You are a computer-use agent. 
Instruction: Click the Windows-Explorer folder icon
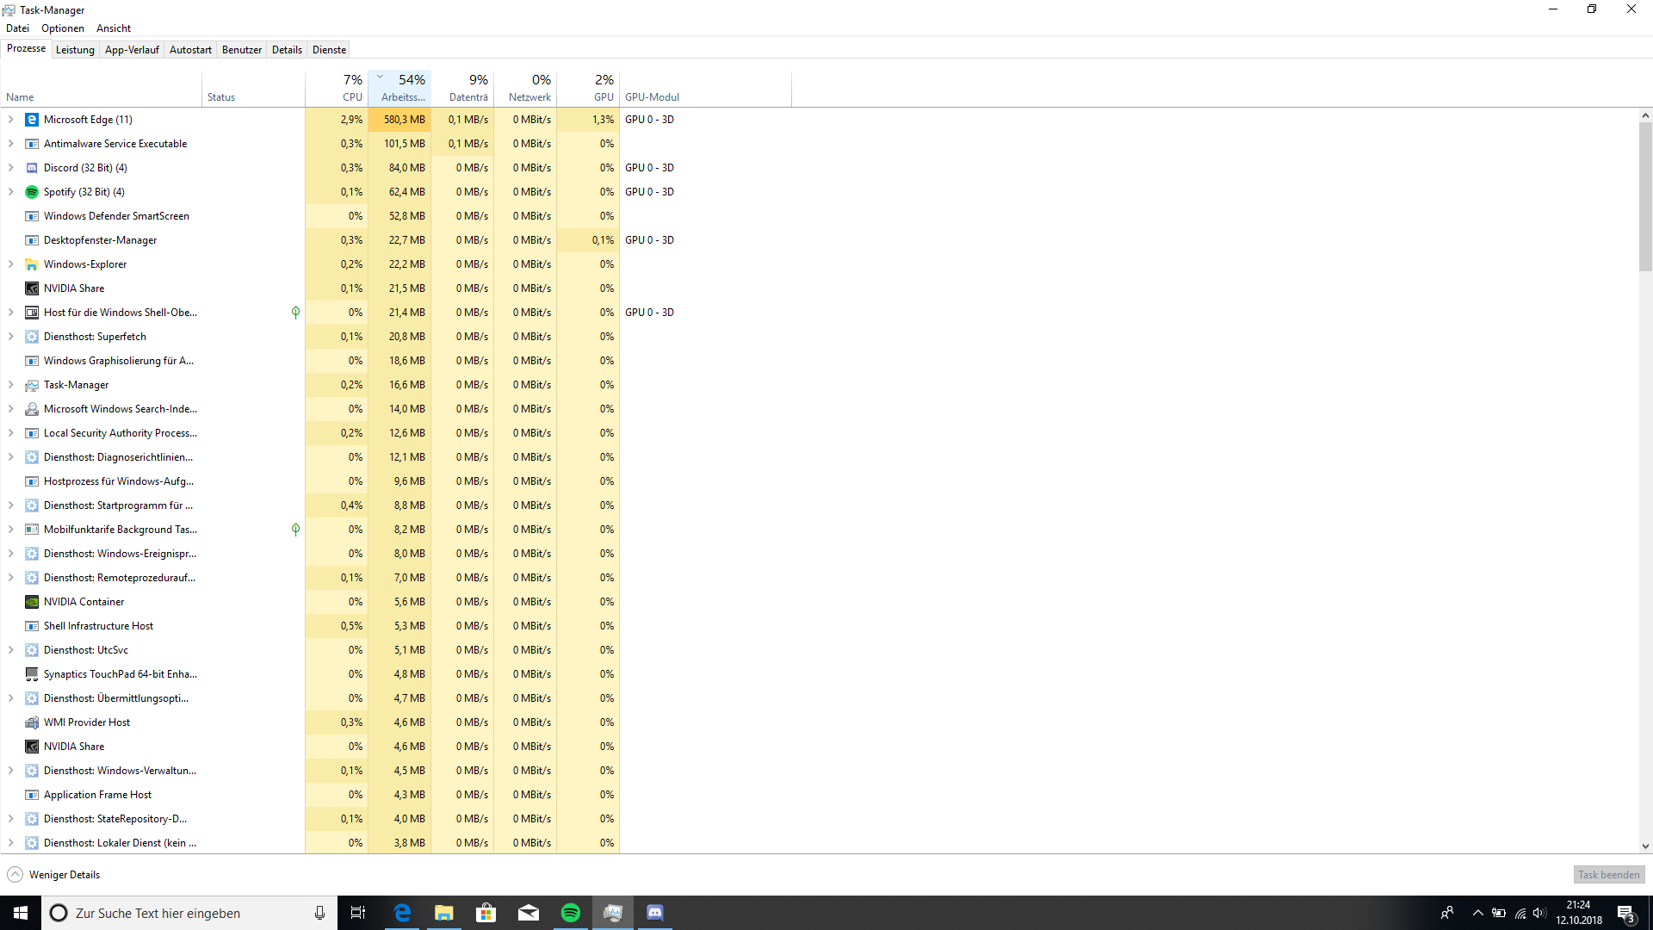(x=32, y=264)
